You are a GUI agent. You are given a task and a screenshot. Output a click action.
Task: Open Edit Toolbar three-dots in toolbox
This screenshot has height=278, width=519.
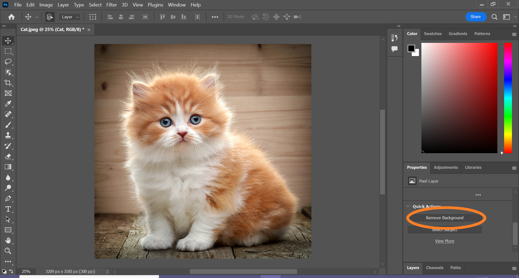pyautogui.click(x=8, y=262)
